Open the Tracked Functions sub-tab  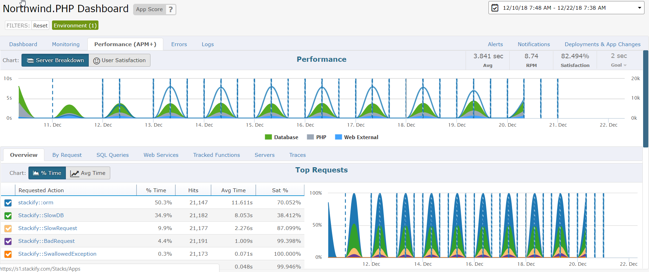pyautogui.click(x=216, y=155)
